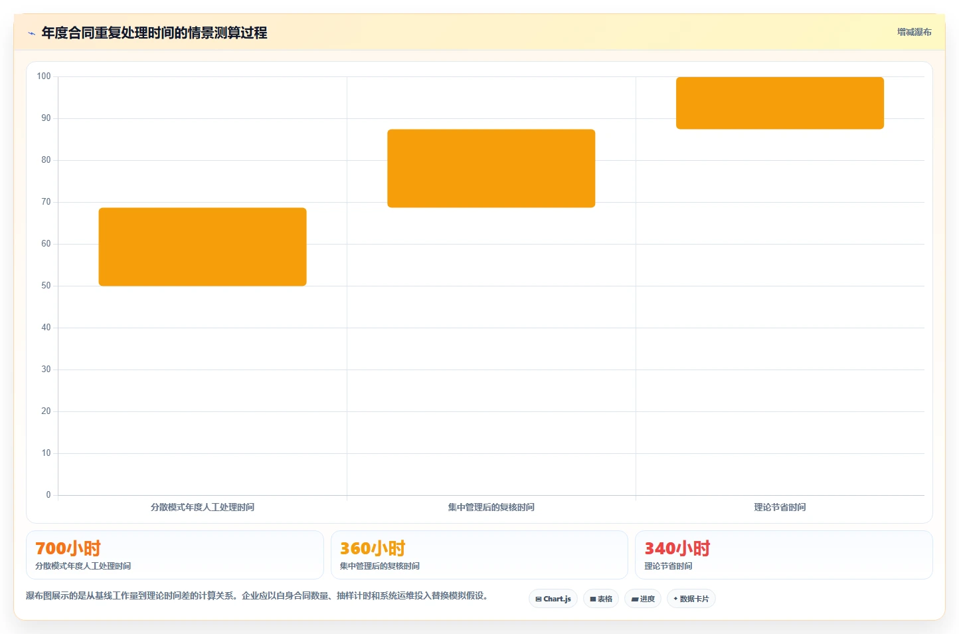
Task: Click the orange bar for 分散模式年度人工处理时间
Action: (x=203, y=247)
